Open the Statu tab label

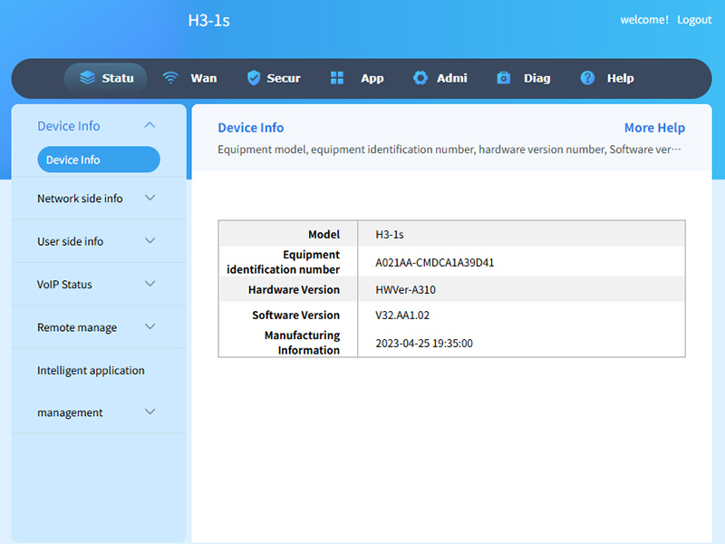pyautogui.click(x=118, y=78)
